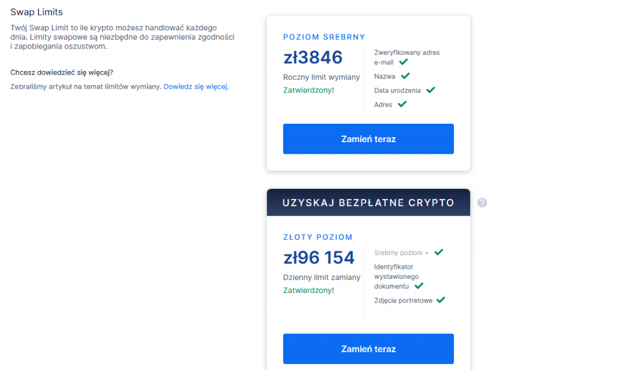Click the checkmark beside Zdjęcie portretowe
This screenshot has width=640, height=370.
click(x=440, y=300)
